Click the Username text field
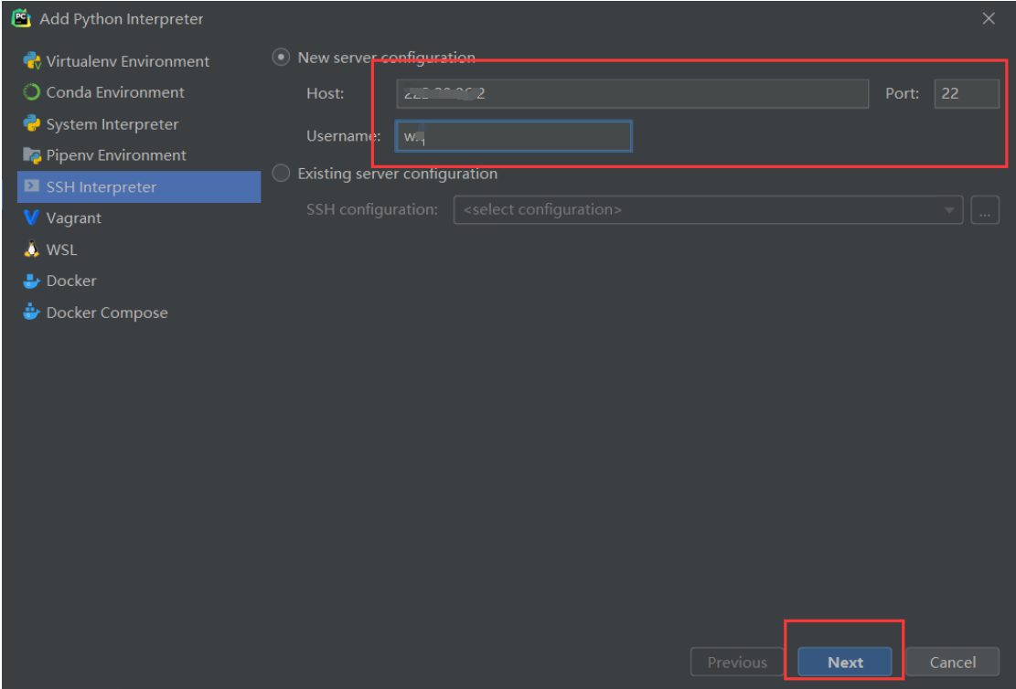1016x689 pixels. 514,136
